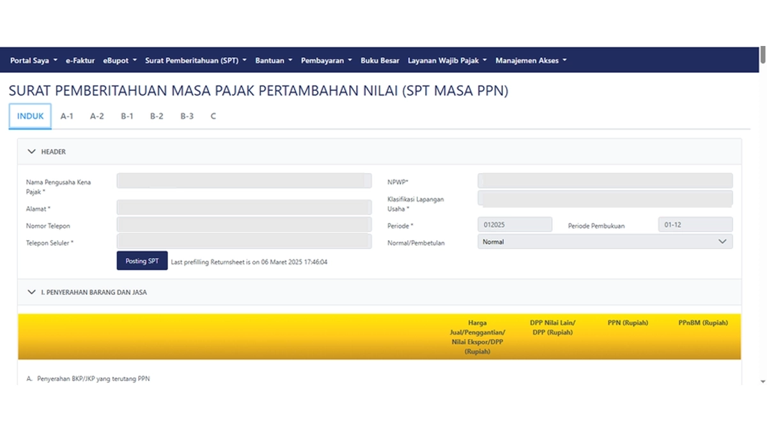767x431 pixels.
Task: Open the eBupot dropdown menu
Action: pos(120,61)
